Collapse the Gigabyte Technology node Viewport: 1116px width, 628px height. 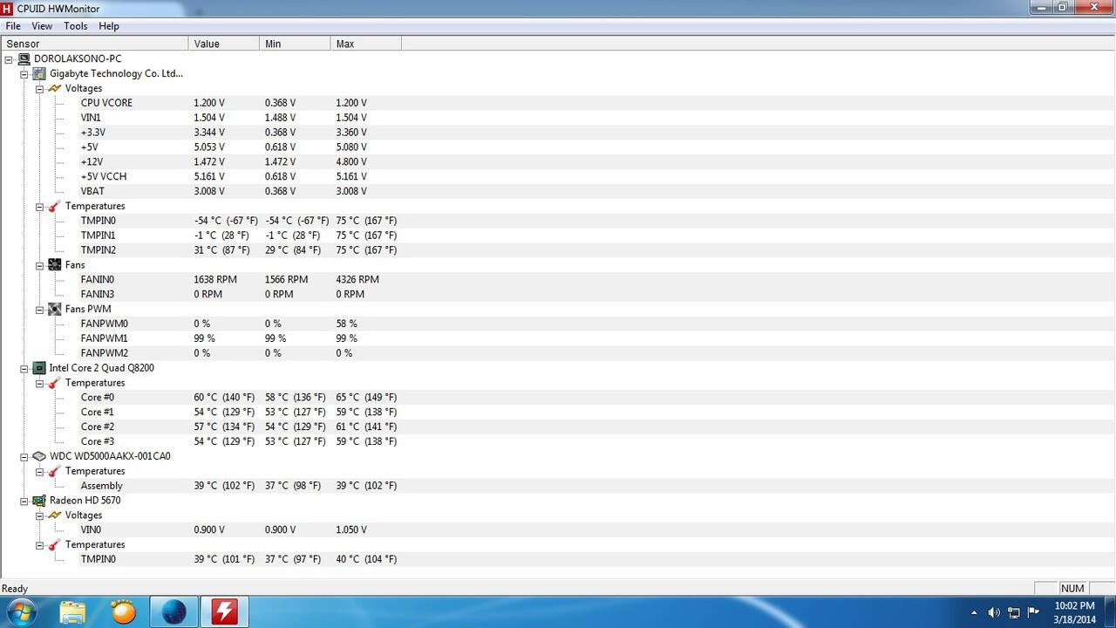point(24,74)
